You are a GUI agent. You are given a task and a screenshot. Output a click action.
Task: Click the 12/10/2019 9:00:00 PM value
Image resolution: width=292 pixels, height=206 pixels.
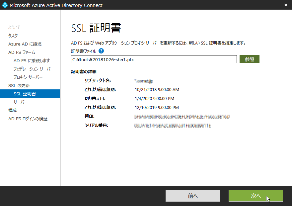157,108
